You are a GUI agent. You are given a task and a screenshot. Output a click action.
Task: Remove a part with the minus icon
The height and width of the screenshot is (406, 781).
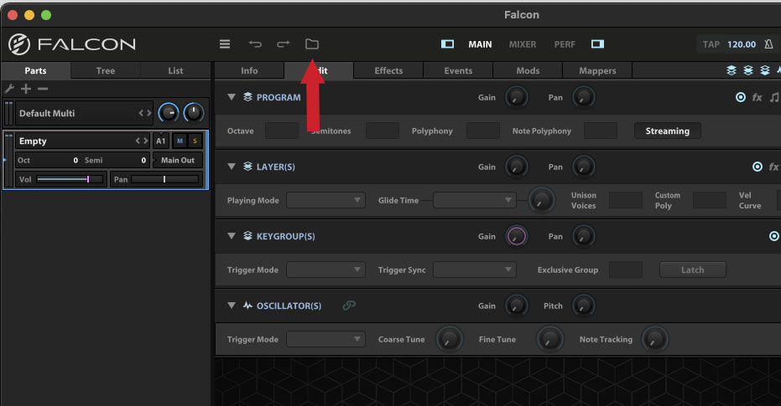[43, 89]
